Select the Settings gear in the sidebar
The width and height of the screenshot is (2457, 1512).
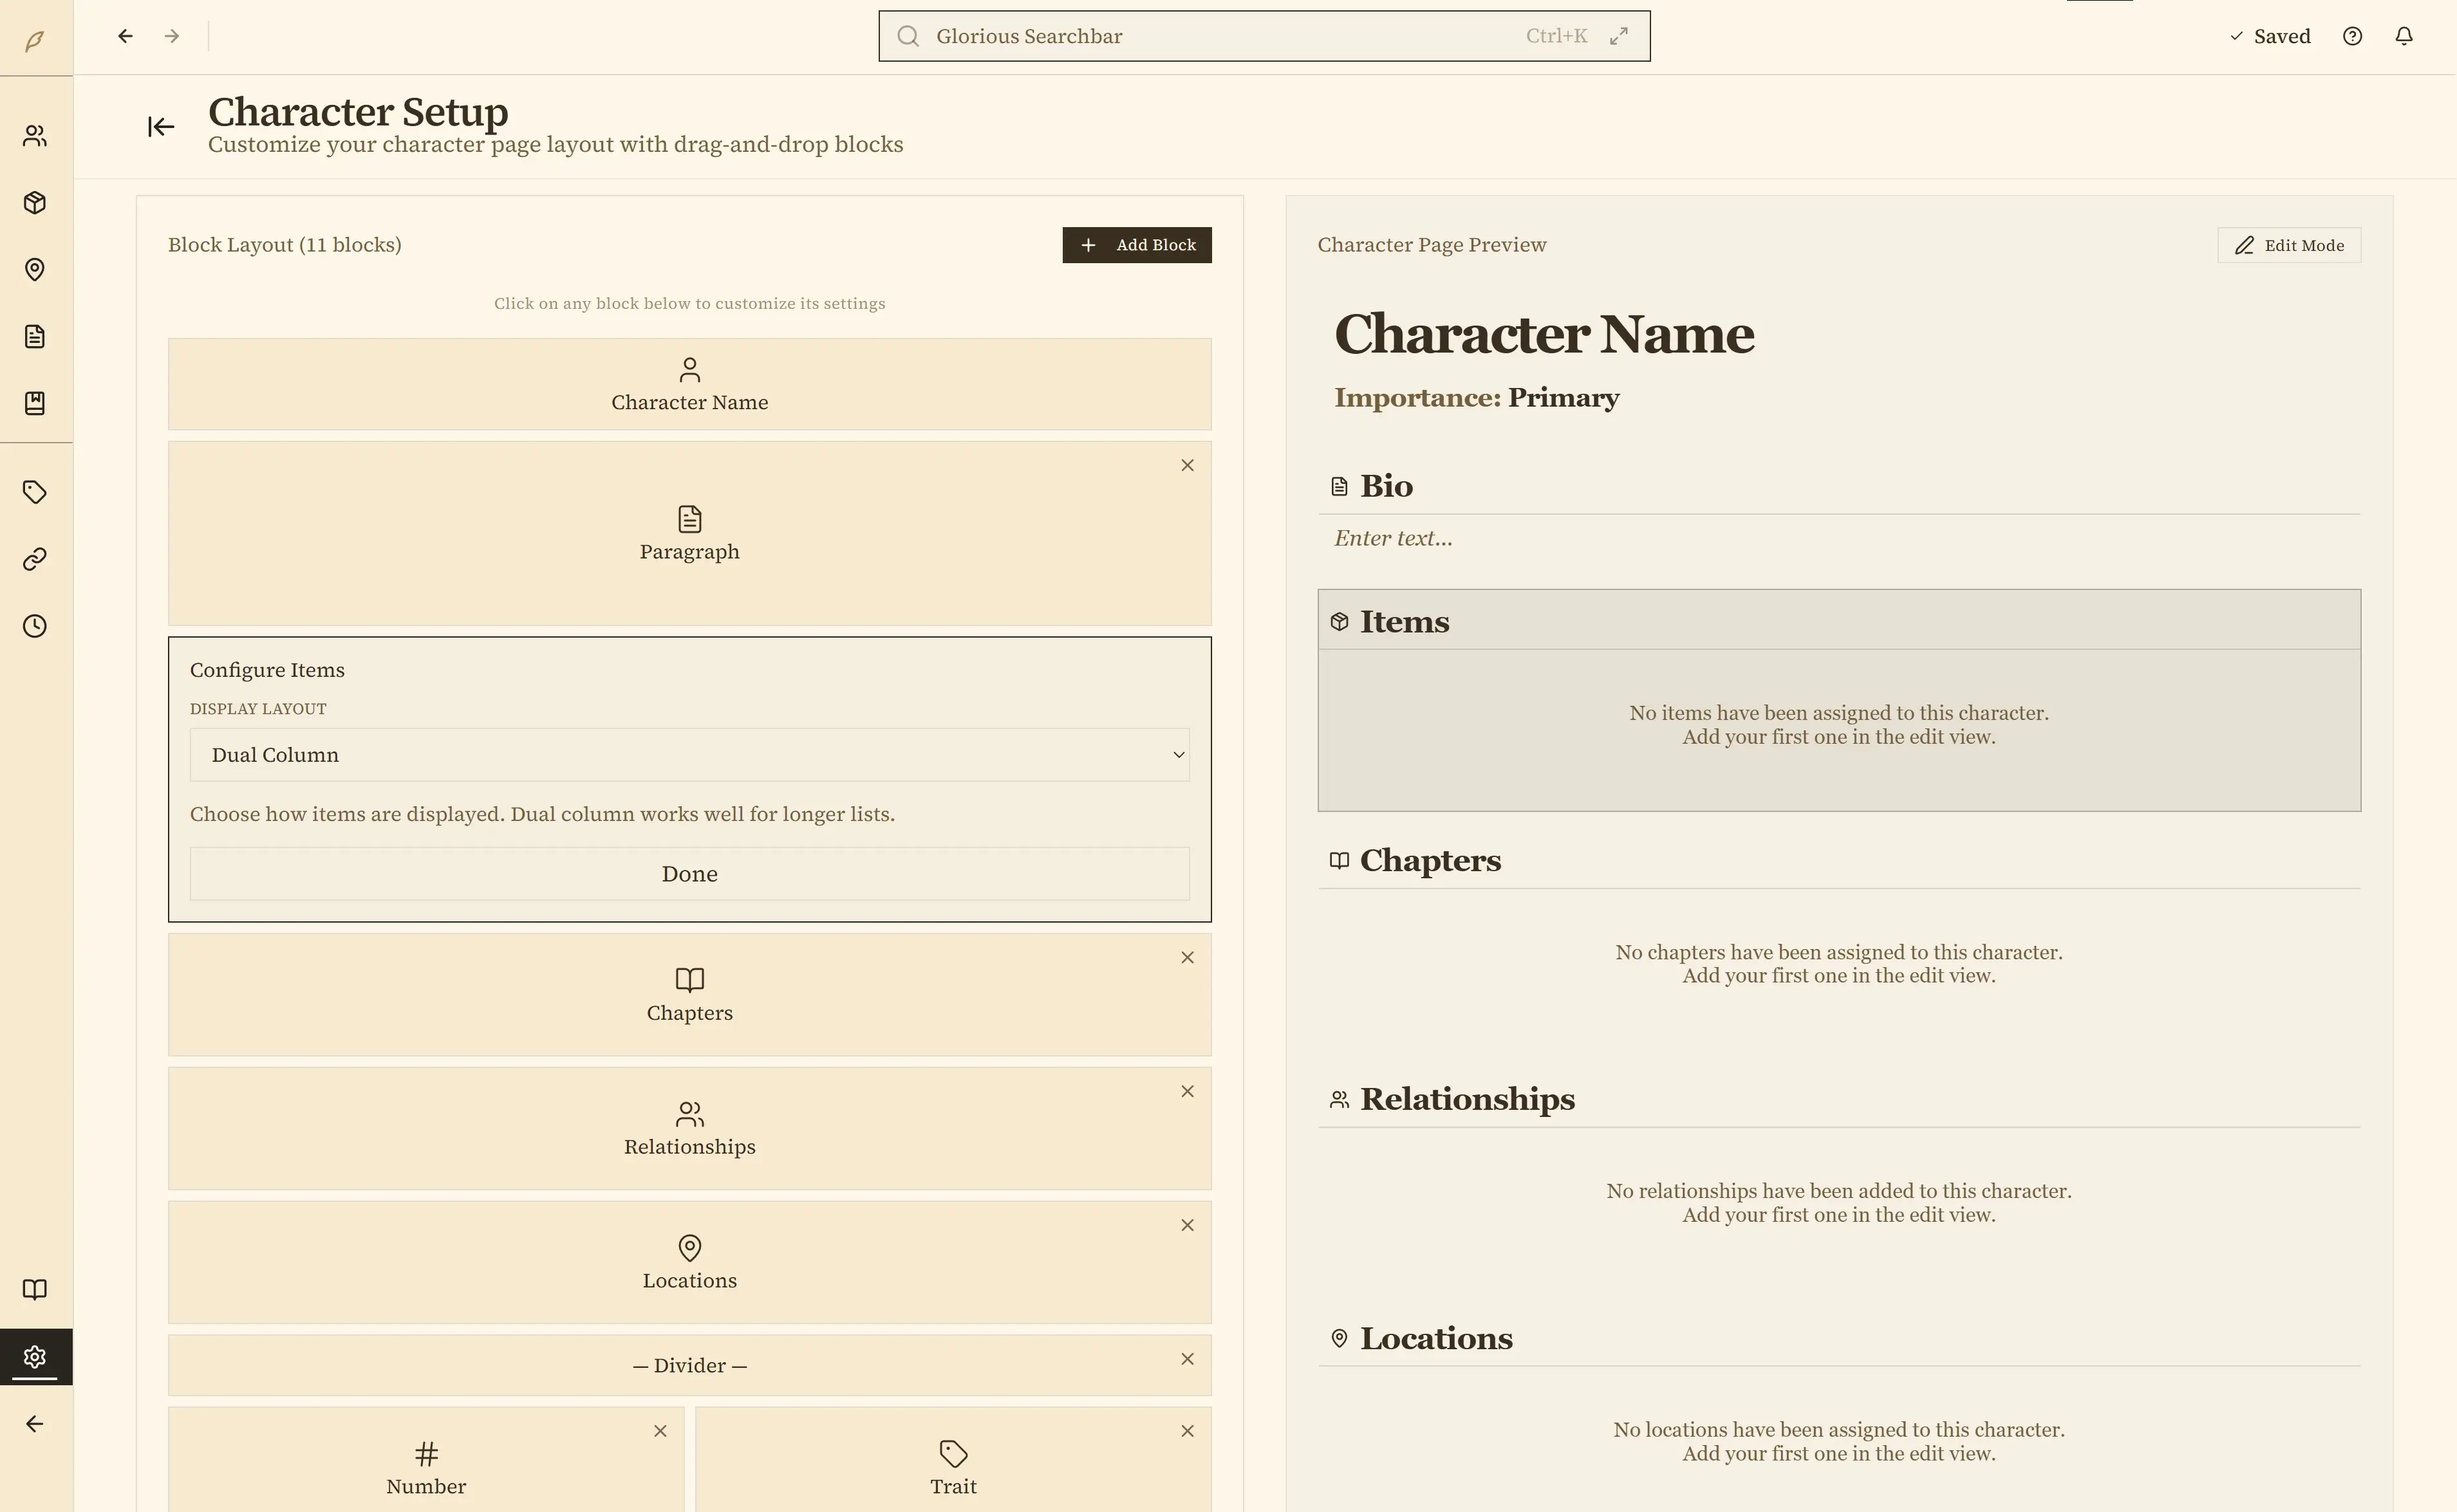click(35, 1356)
